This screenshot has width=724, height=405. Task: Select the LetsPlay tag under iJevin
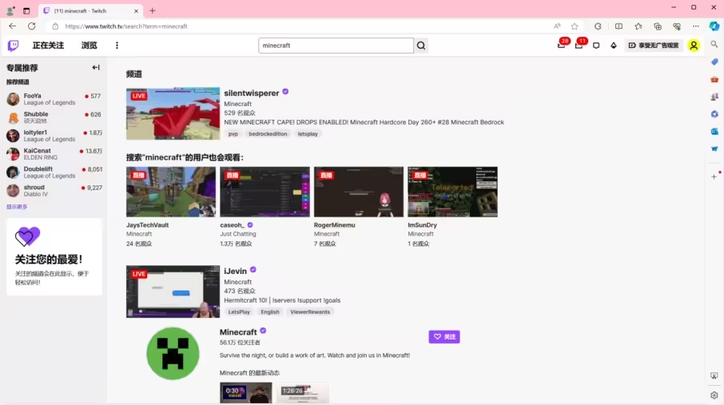pos(239,312)
